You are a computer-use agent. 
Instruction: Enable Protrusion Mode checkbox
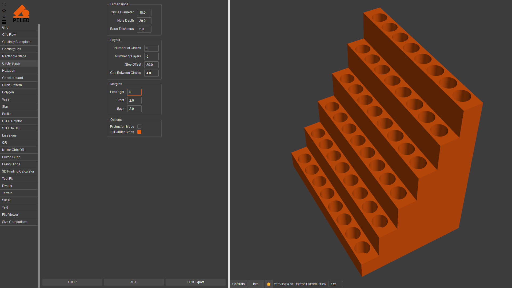tap(139, 127)
